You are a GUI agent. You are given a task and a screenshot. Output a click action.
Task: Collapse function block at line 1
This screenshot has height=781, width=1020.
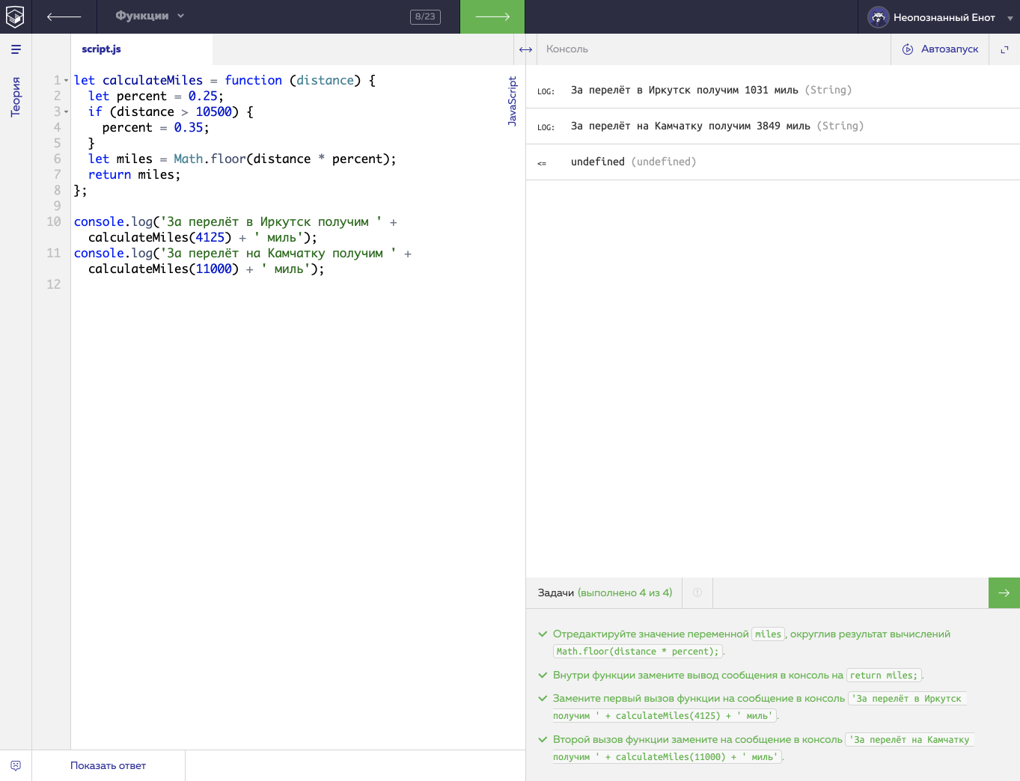pos(67,81)
